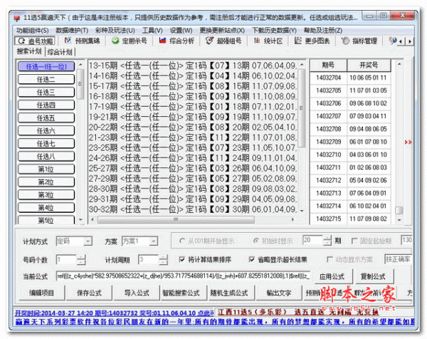
Task: Switch to the 搜索计划 tab
Action: 29,51
